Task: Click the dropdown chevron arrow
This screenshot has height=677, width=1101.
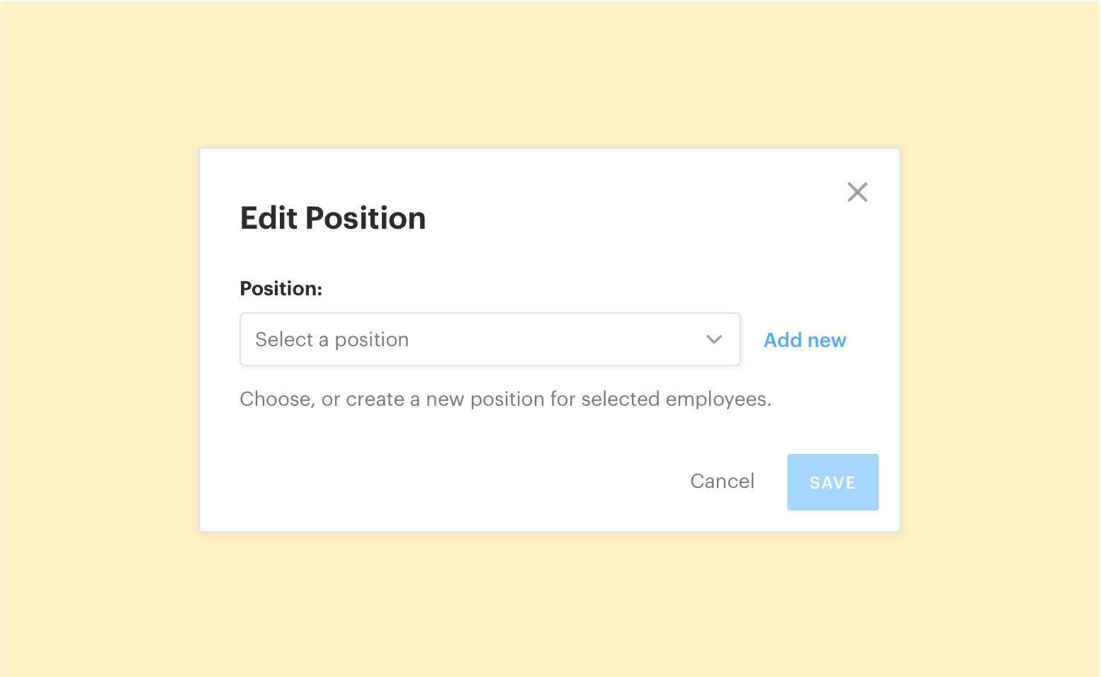Action: tap(713, 340)
